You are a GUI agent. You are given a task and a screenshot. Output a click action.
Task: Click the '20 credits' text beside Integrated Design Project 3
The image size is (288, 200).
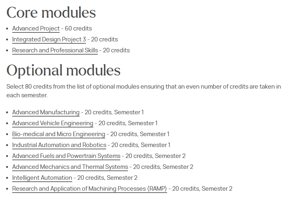coord(104,39)
